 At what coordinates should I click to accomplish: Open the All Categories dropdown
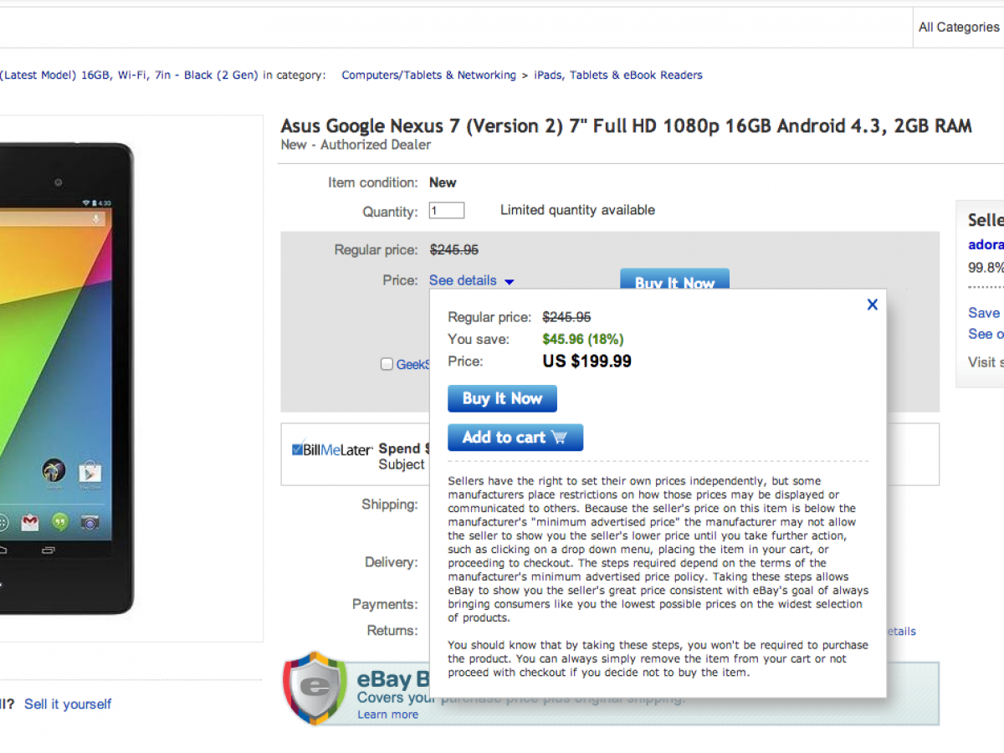click(x=958, y=28)
